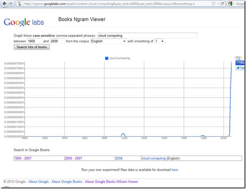The height and width of the screenshot is (189, 246).
Task: Select the 1900 x-axis year label
Action: click(124, 138)
